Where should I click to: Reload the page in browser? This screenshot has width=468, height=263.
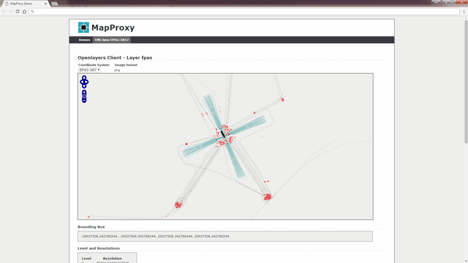coord(18,11)
